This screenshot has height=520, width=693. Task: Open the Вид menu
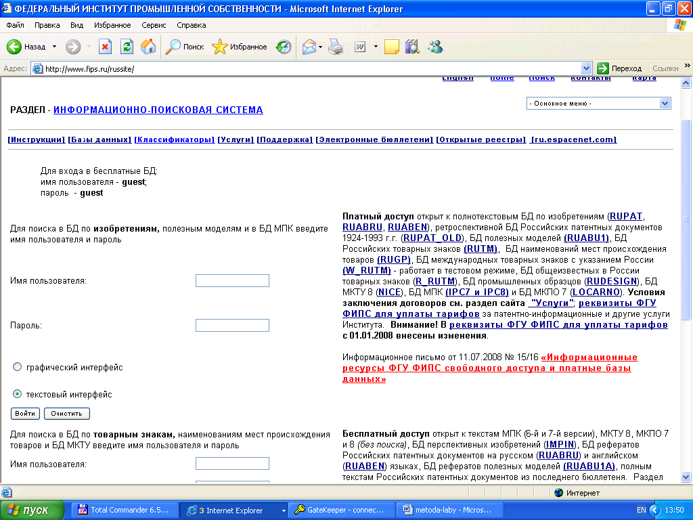76,25
